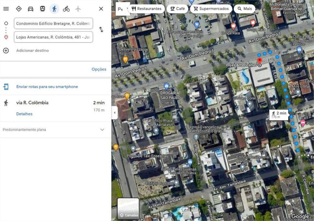This screenshot has height=221, width=314.
Task: Filter map by Restaurantes
Action: pyautogui.click(x=146, y=9)
